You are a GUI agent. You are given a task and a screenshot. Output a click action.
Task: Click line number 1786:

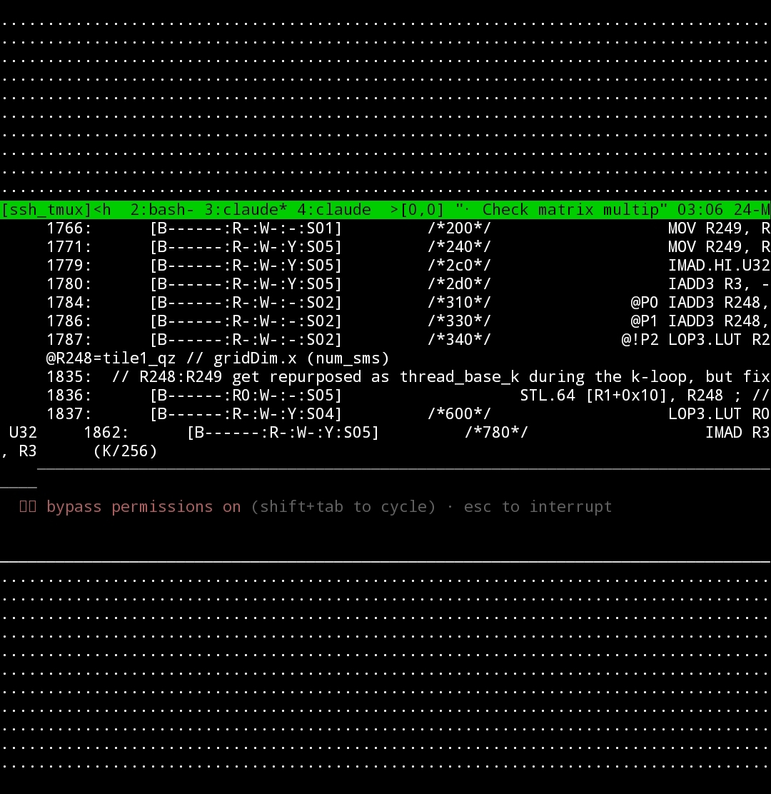(x=69, y=321)
